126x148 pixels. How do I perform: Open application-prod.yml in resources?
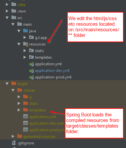(53, 77)
